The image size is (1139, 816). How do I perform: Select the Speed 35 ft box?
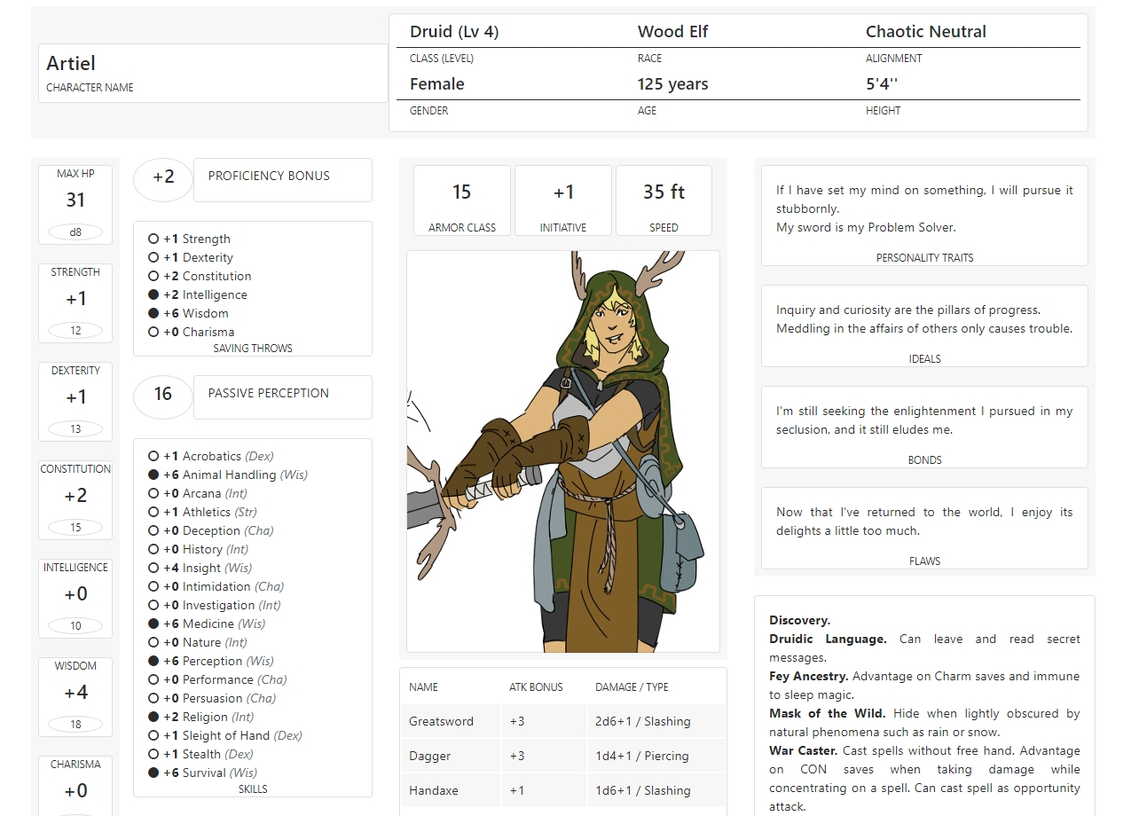[664, 200]
